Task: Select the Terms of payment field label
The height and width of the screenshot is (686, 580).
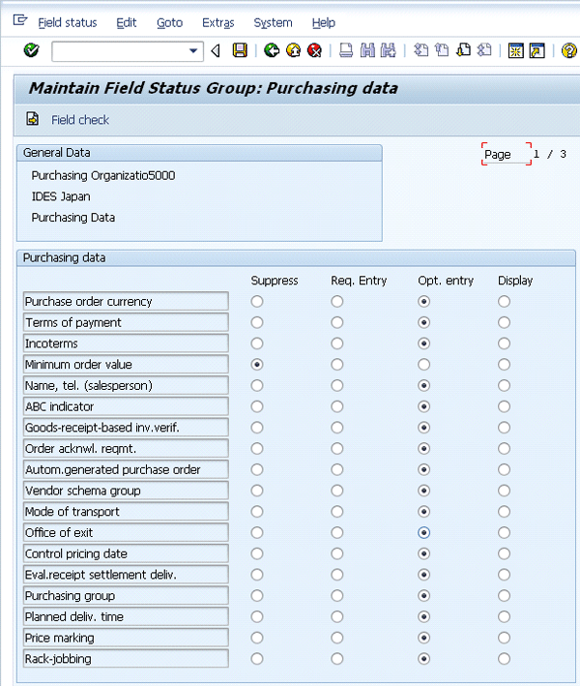Action: pyautogui.click(x=126, y=322)
